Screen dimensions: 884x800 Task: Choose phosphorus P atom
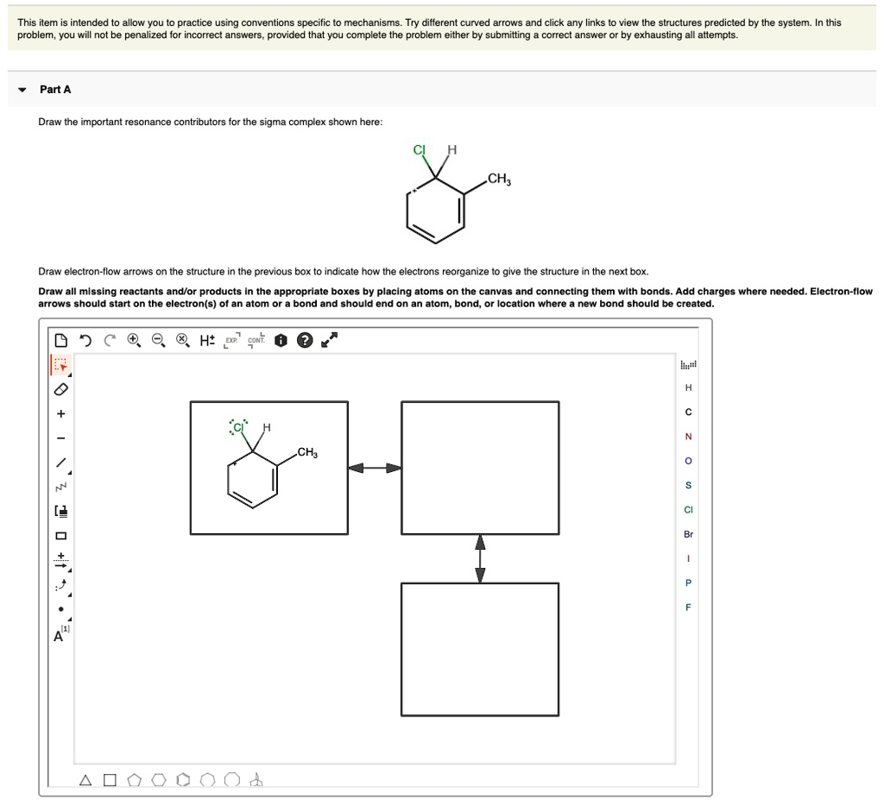(688, 583)
